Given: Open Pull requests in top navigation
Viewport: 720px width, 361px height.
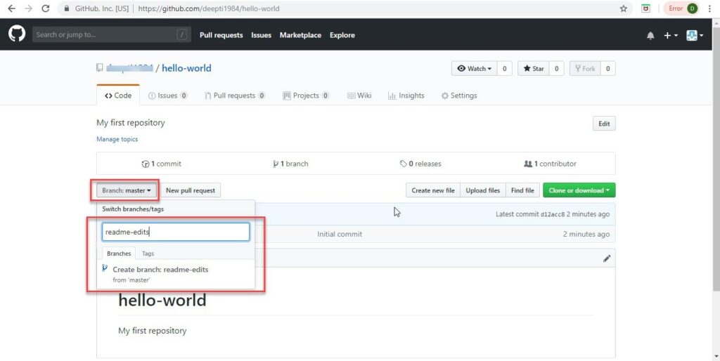Looking at the screenshot, I should [221, 35].
